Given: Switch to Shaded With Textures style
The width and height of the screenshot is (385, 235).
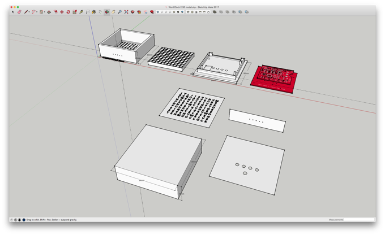Looking at the screenshot, I should coord(178,12).
